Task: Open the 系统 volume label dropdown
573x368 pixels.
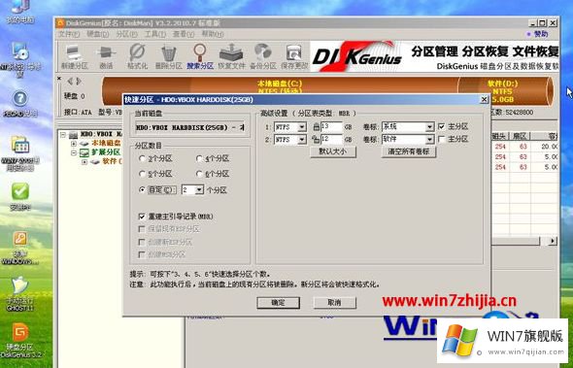Action: (x=429, y=127)
